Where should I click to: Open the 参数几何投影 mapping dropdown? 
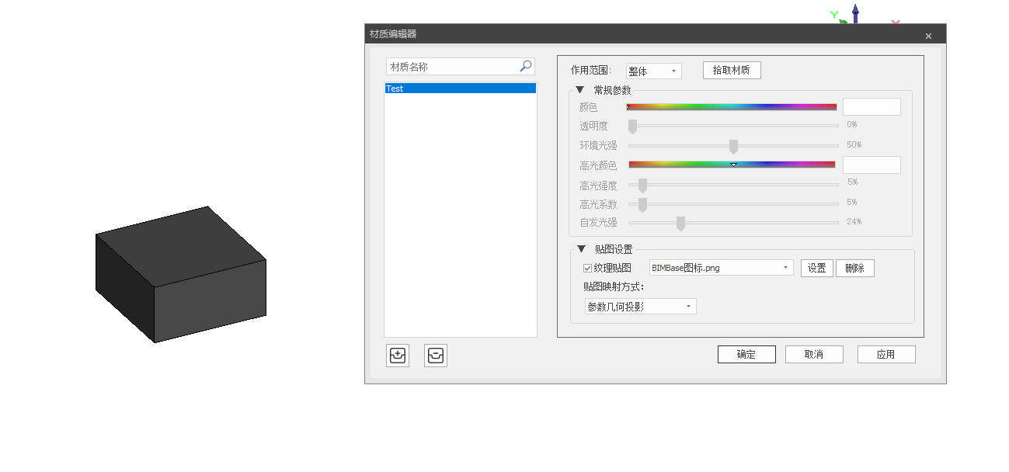(641, 307)
